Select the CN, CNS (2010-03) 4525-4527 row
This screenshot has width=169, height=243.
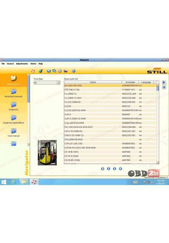coord(110,127)
